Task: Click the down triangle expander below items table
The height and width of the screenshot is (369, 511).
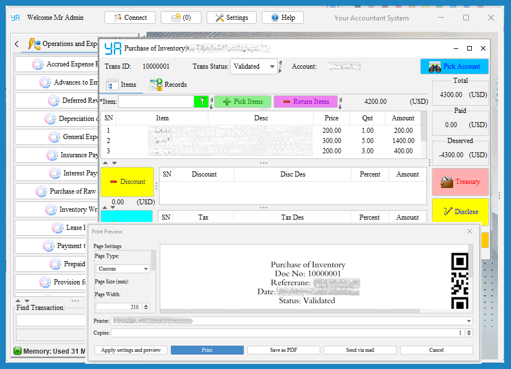Action: pyautogui.click(x=114, y=163)
